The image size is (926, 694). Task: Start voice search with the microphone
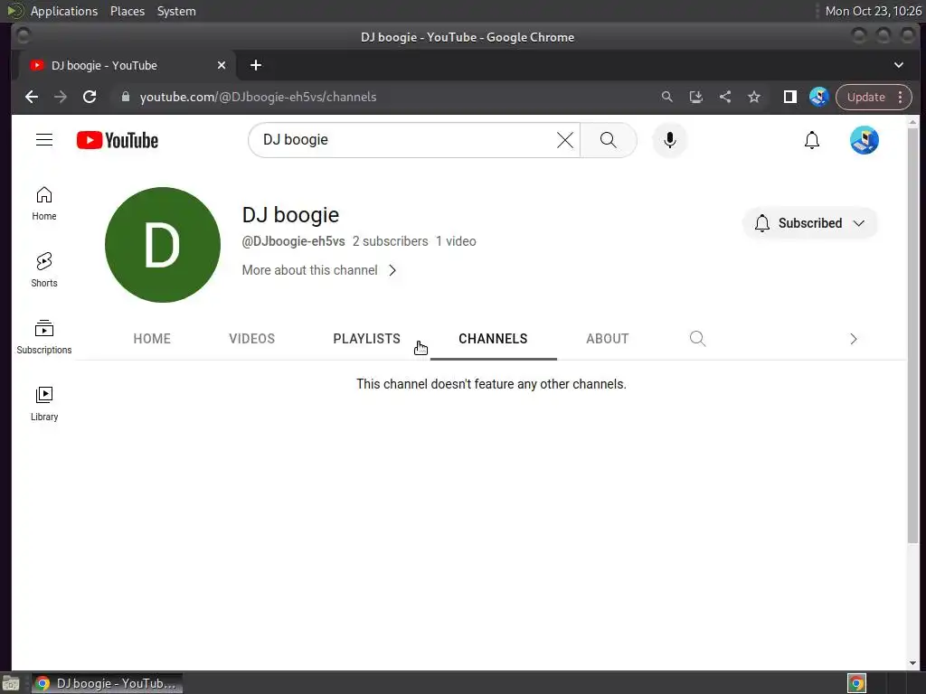(x=670, y=140)
